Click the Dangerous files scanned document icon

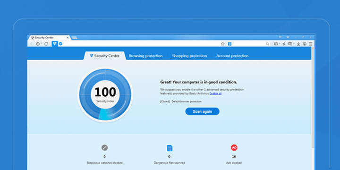pyautogui.click(x=170, y=148)
